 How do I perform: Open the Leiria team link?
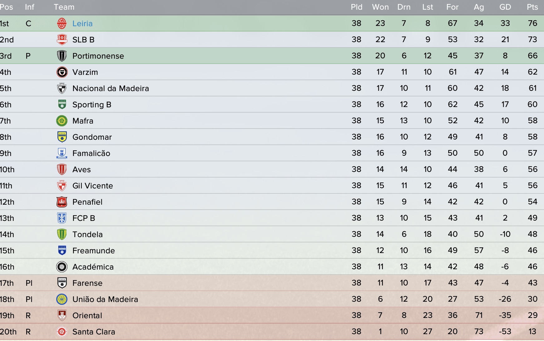click(82, 23)
